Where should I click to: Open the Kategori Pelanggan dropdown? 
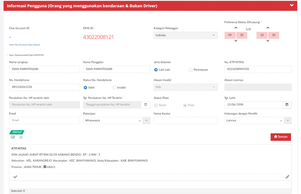click(185, 35)
